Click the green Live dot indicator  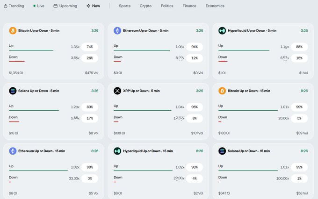click(34, 6)
